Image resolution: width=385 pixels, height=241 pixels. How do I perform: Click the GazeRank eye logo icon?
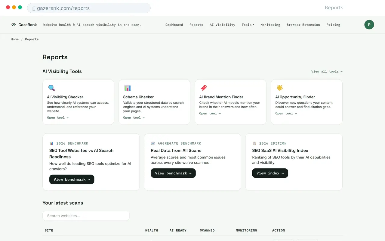coord(14,25)
